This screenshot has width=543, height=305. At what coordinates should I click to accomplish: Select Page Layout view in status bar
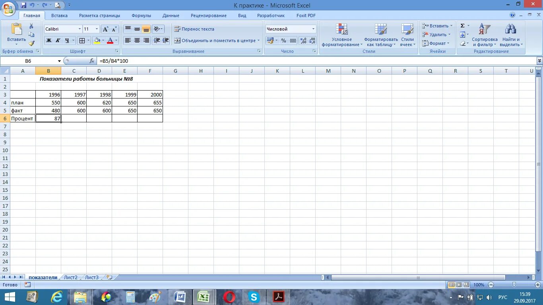click(x=459, y=285)
